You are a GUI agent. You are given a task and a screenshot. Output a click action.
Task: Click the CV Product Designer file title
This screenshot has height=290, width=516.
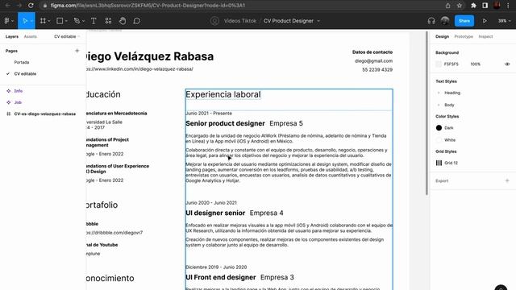[x=289, y=21]
